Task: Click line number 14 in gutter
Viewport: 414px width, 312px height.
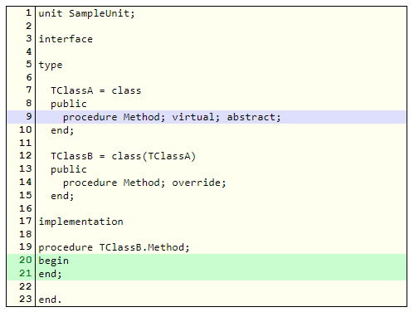Action: 26,182
